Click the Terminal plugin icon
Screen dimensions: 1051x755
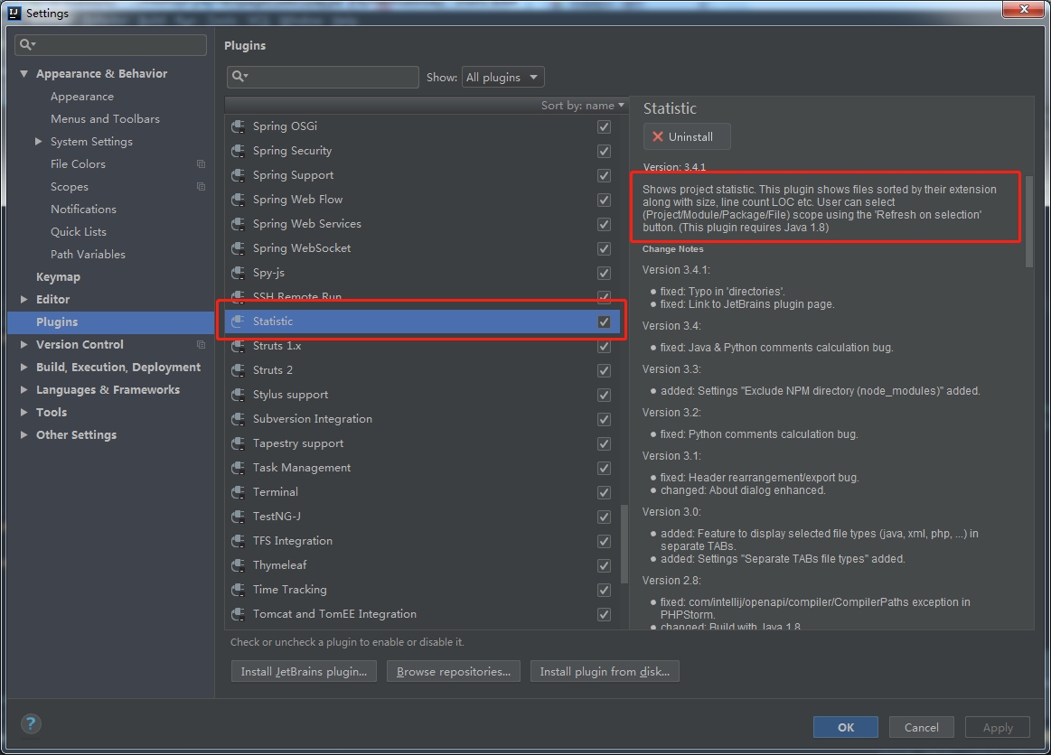click(x=238, y=492)
